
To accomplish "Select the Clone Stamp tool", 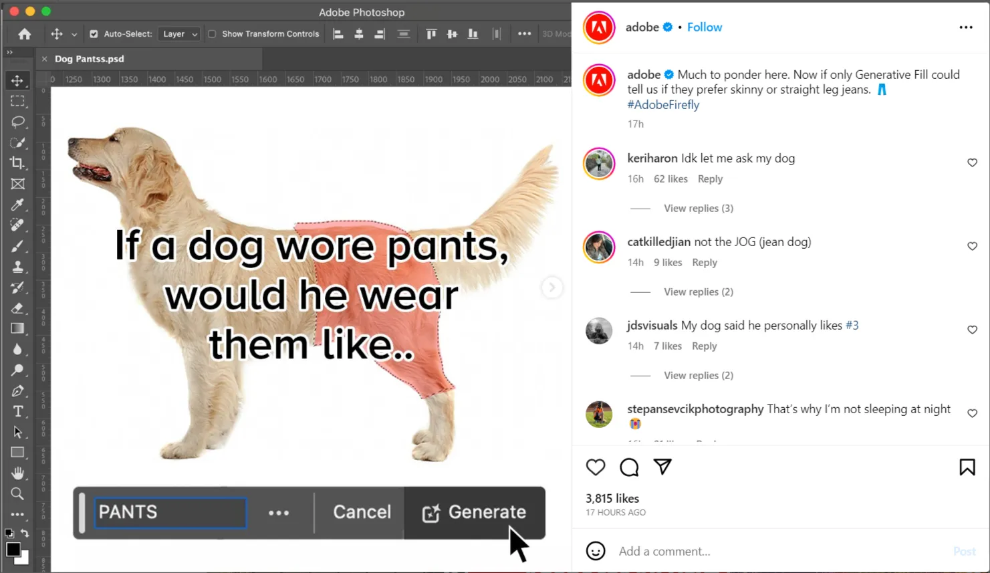I will [18, 266].
